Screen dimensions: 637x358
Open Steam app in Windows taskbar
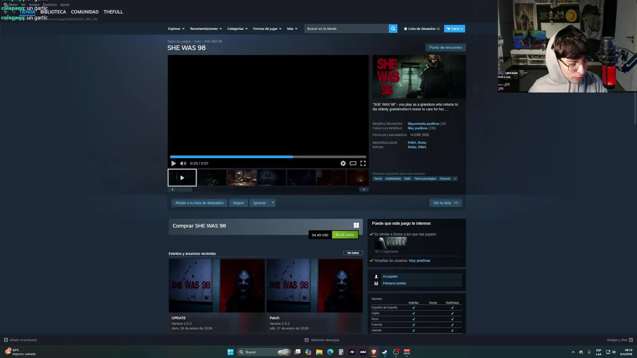385,352
